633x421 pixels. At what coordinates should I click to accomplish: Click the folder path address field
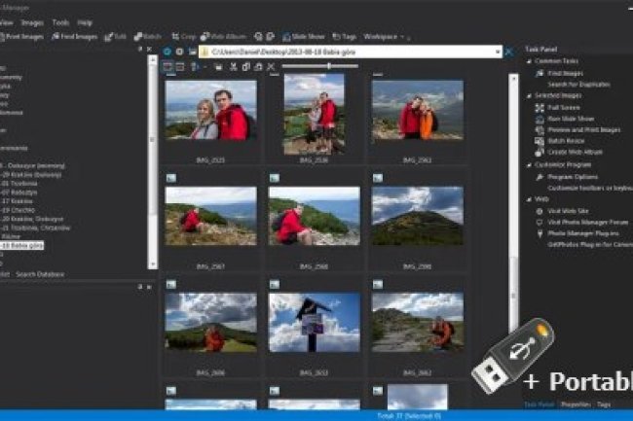click(x=351, y=52)
